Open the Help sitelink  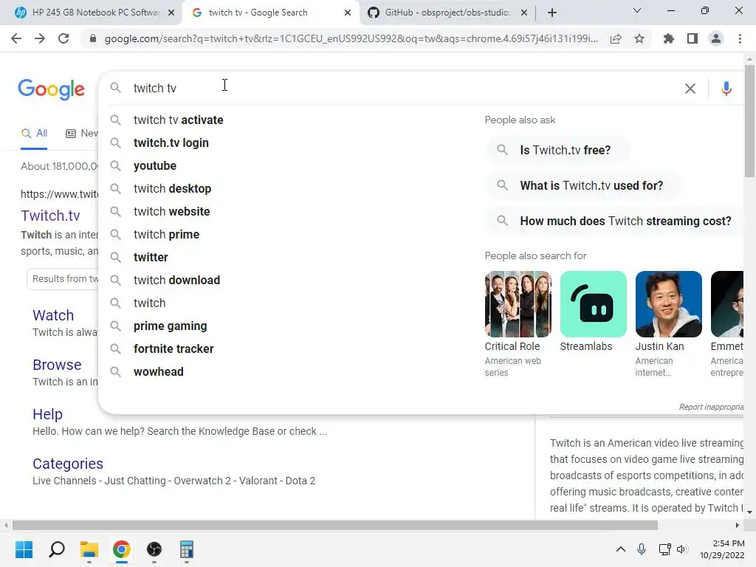(x=47, y=414)
